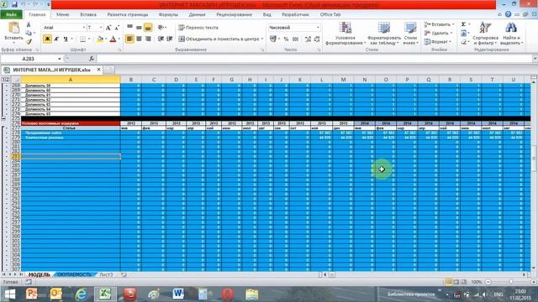Screen dimensions: 538x302
Task: Click the formula bar input field
Action: (314, 59)
